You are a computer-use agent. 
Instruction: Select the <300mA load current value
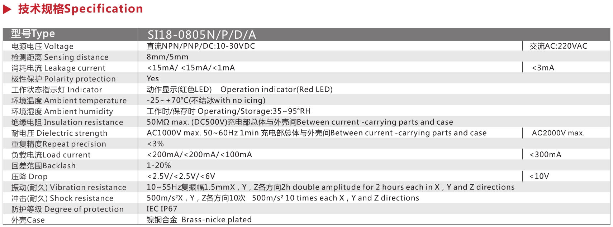tap(546, 155)
